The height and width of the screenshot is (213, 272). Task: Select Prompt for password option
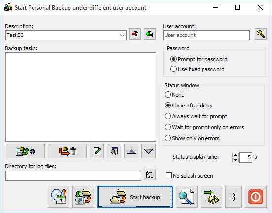[x=199, y=59]
